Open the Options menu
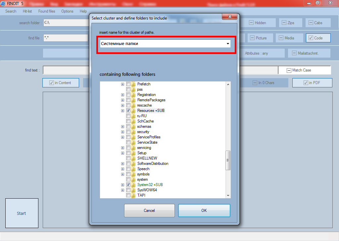Viewport: 339px width, 241px height. (67, 11)
